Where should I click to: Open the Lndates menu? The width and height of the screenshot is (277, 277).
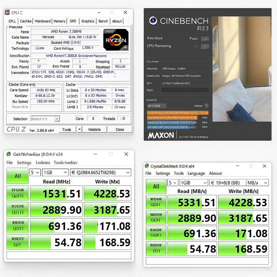click(x=43, y=163)
